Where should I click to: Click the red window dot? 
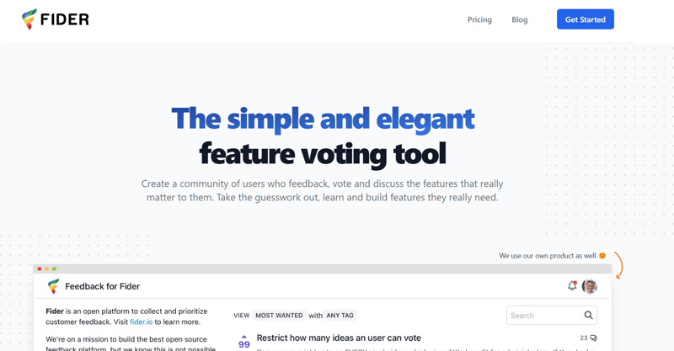tap(40, 269)
